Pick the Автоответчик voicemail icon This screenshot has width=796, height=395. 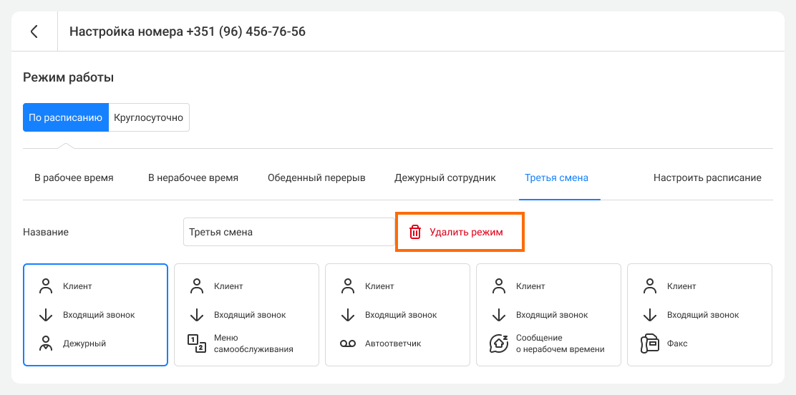coord(348,343)
